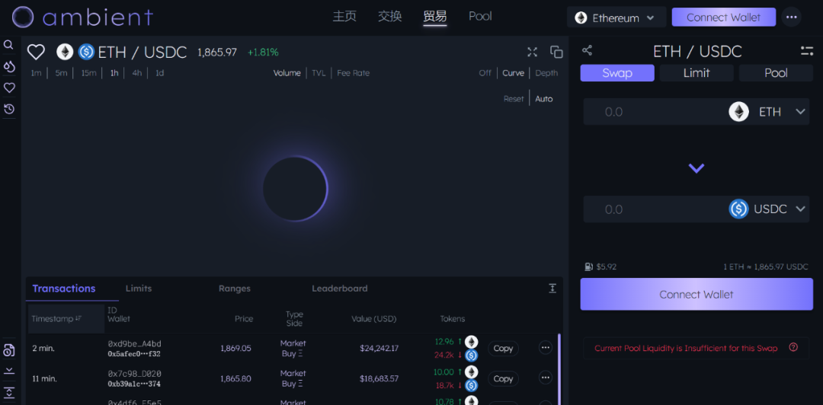The width and height of the screenshot is (823, 405).
Task: Open the sidebar search icon
Action: (8, 45)
